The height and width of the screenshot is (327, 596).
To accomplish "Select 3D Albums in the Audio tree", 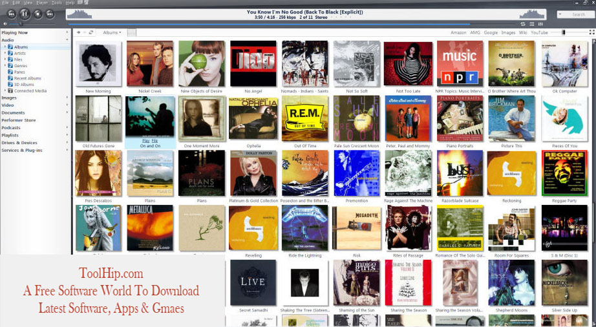I will pyautogui.click(x=24, y=85).
